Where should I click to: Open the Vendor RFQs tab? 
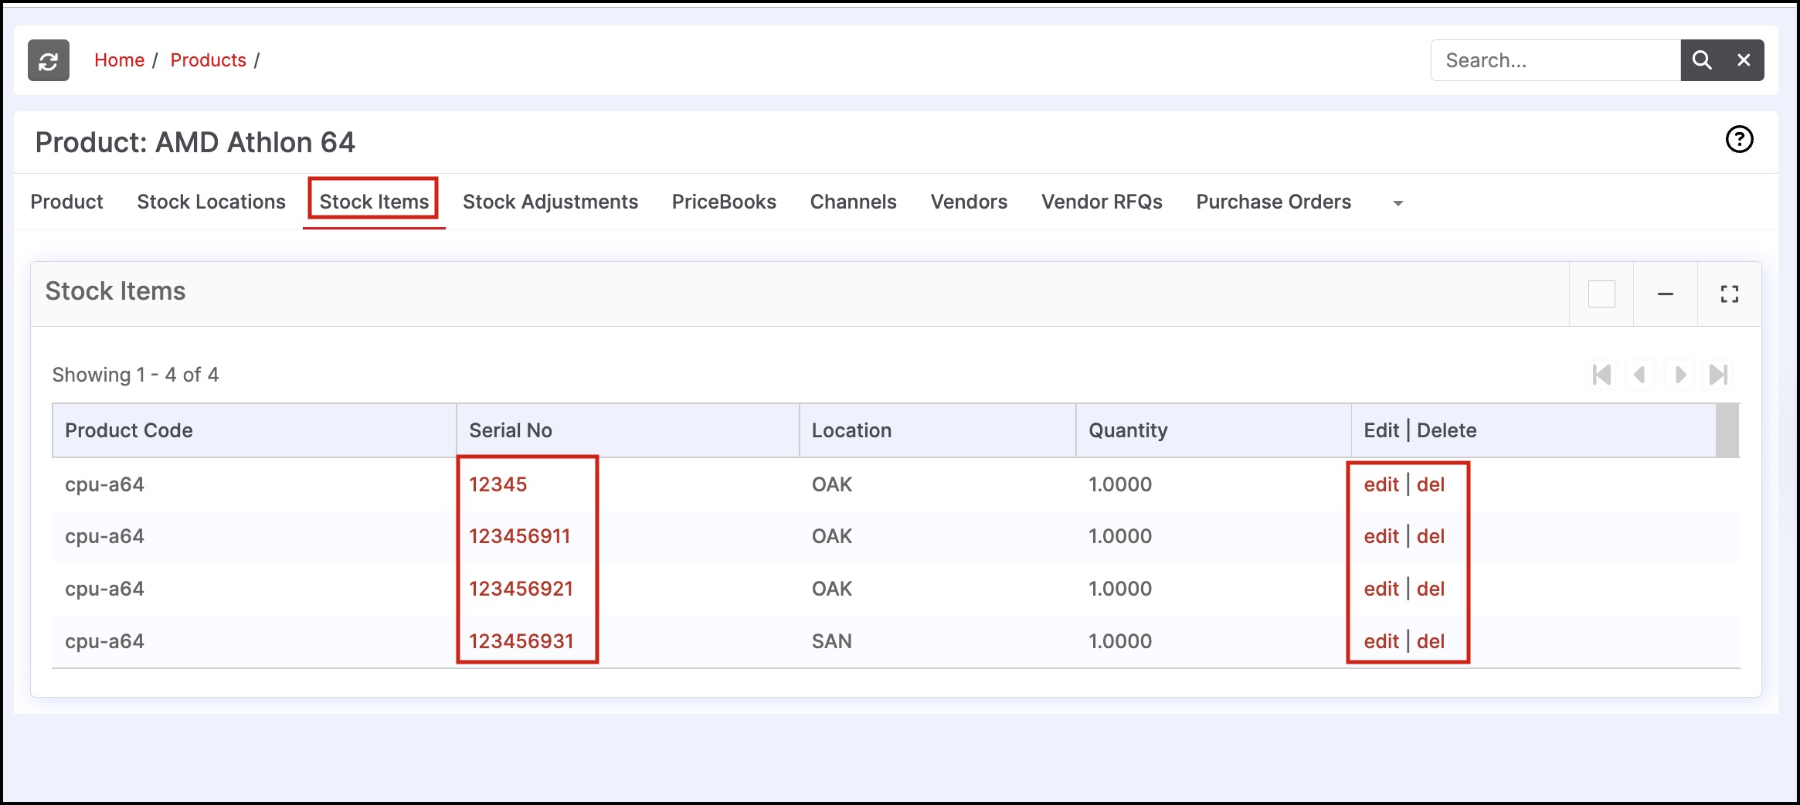(1102, 202)
